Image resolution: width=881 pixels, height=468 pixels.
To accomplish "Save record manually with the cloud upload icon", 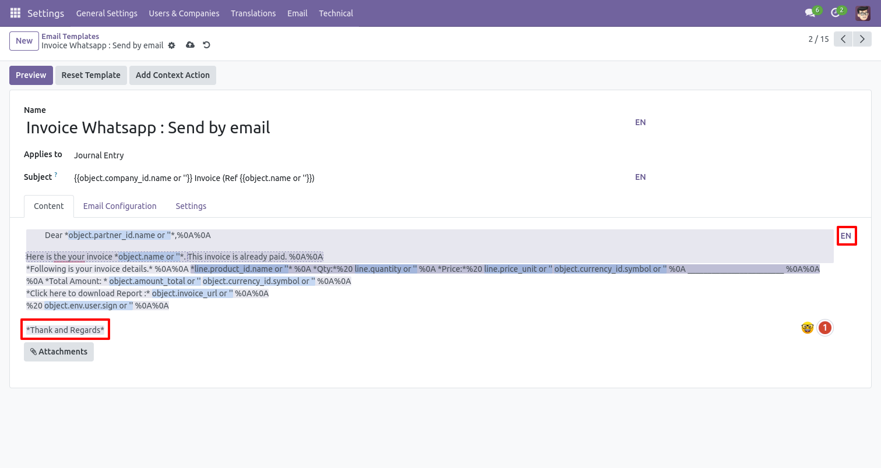I will pyautogui.click(x=190, y=45).
